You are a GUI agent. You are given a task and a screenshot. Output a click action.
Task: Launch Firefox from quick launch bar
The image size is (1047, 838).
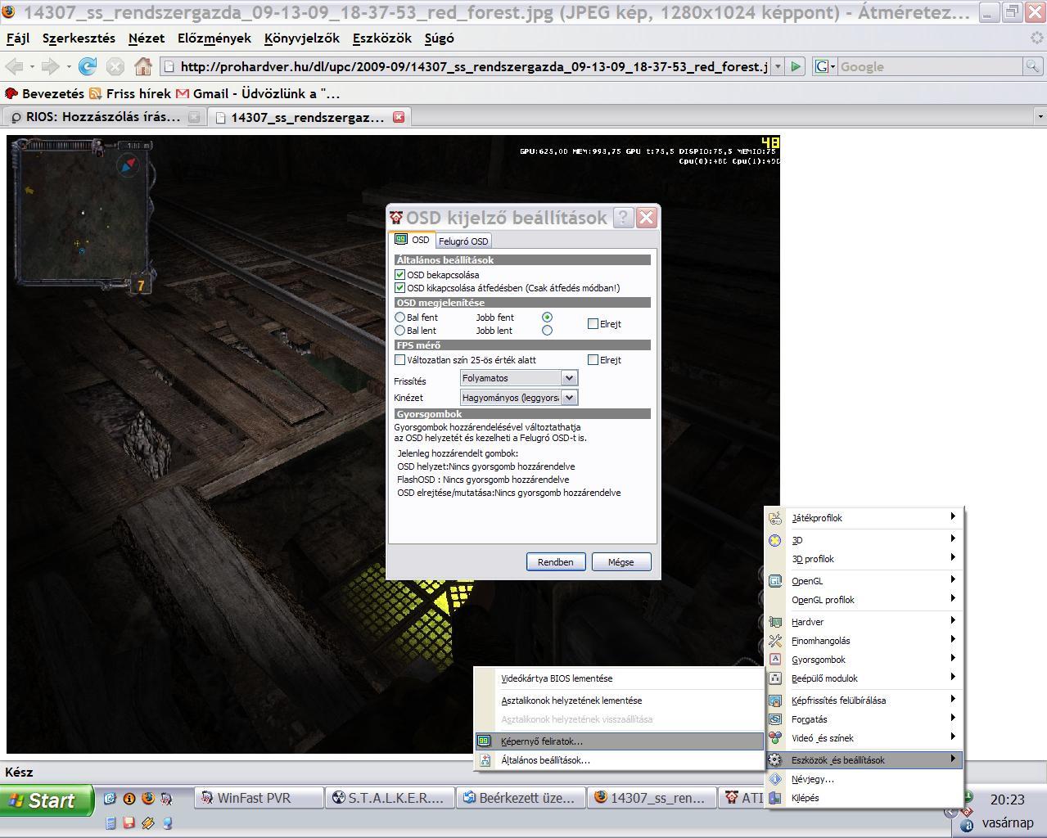click(x=148, y=798)
